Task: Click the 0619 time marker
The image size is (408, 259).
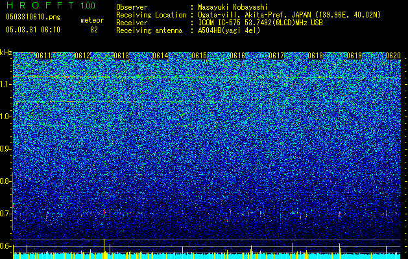Action: [x=354, y=56]
